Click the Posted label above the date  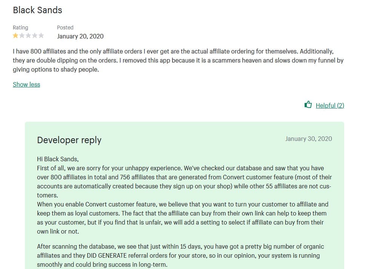pyautogui.click(x=65, y=28)
